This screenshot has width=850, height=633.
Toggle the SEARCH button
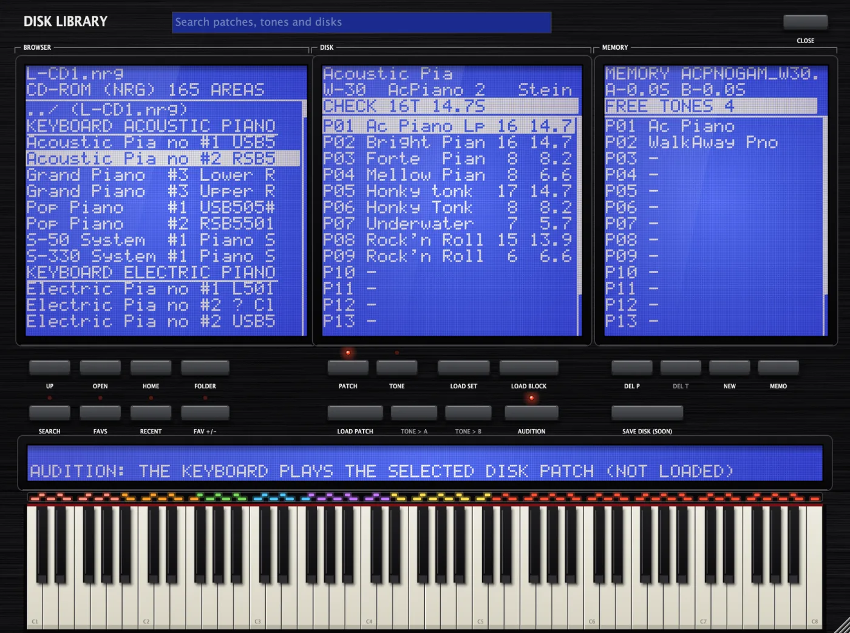click(50, 413)
